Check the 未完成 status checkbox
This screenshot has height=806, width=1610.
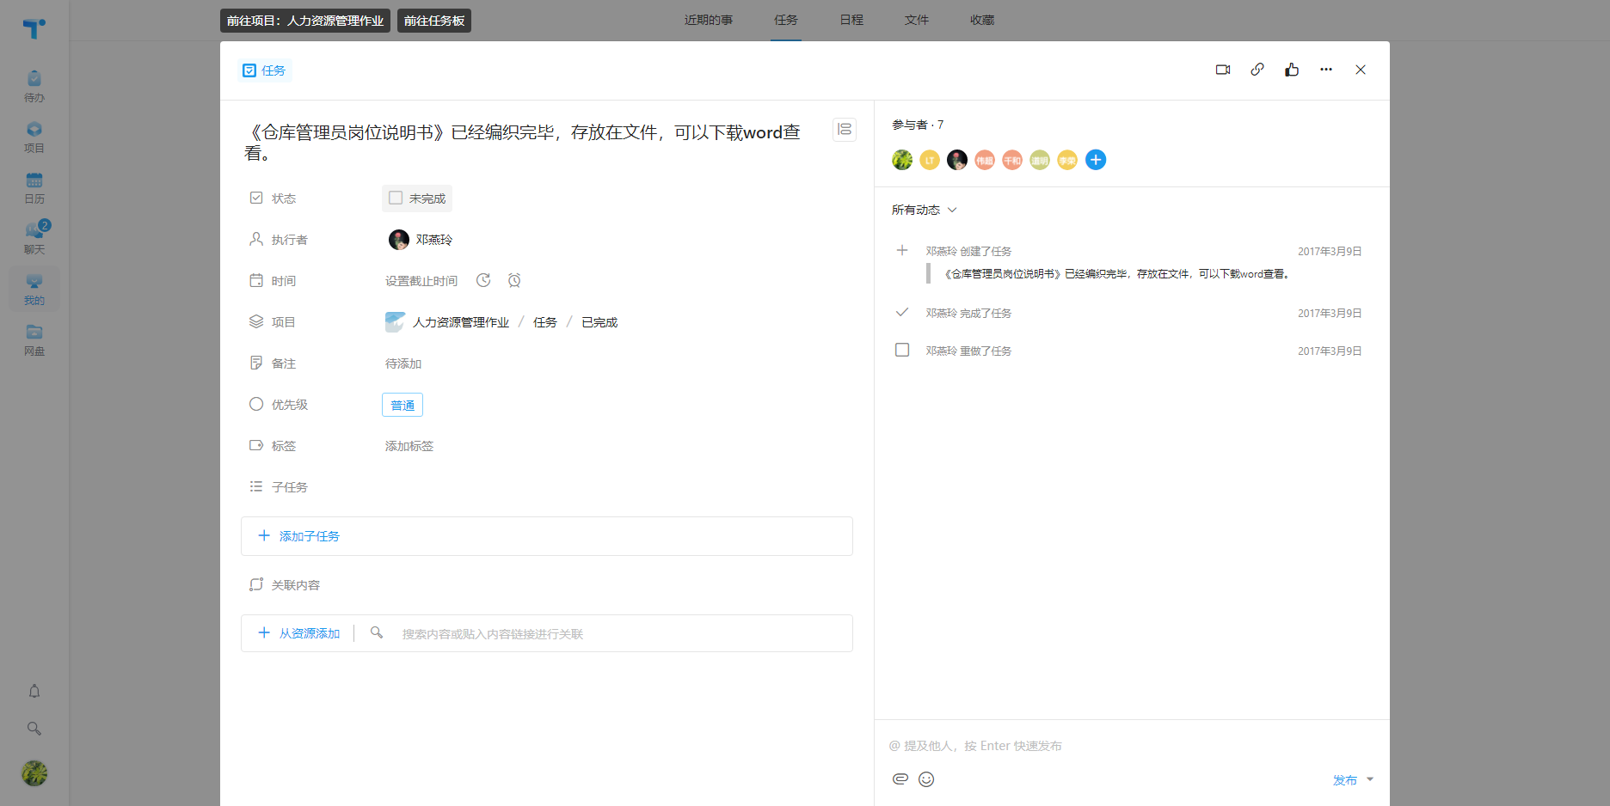396,198
